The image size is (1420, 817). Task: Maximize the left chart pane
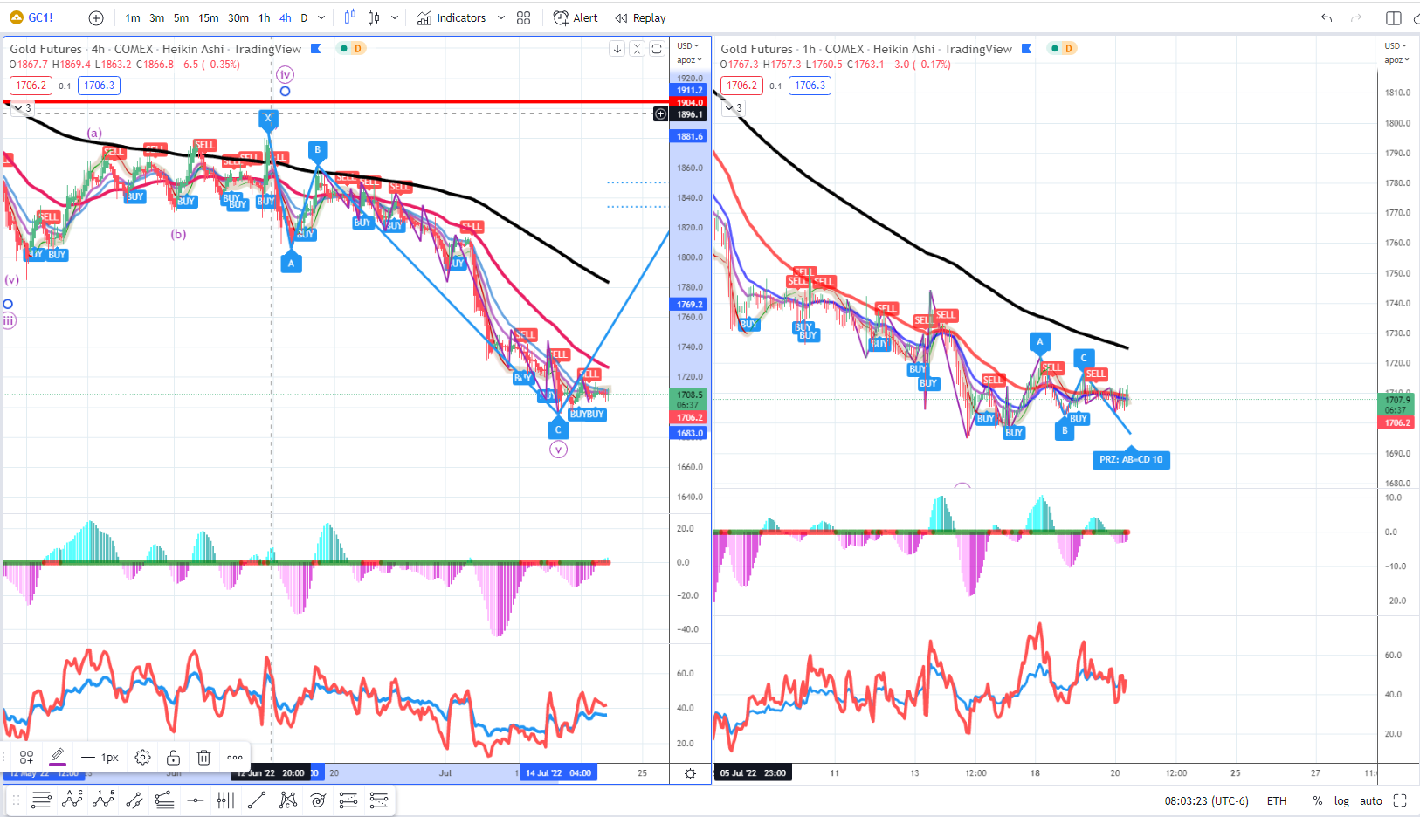[657, 49]
